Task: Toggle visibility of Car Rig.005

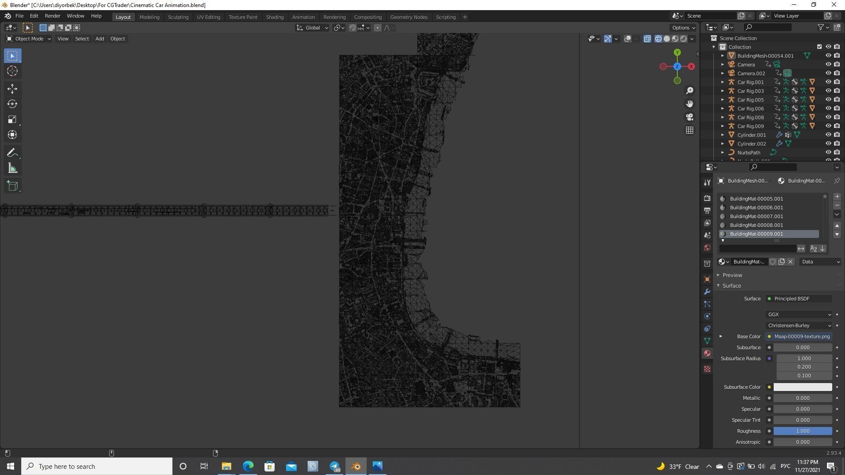Action: pyautogui.click(x=828, y=100)
